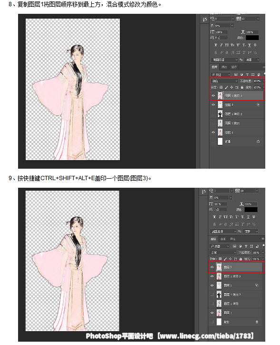Hide 图层 2 layer in step 8 screenshot
Screen dimensions: 280x345
[x=213, y=105]
